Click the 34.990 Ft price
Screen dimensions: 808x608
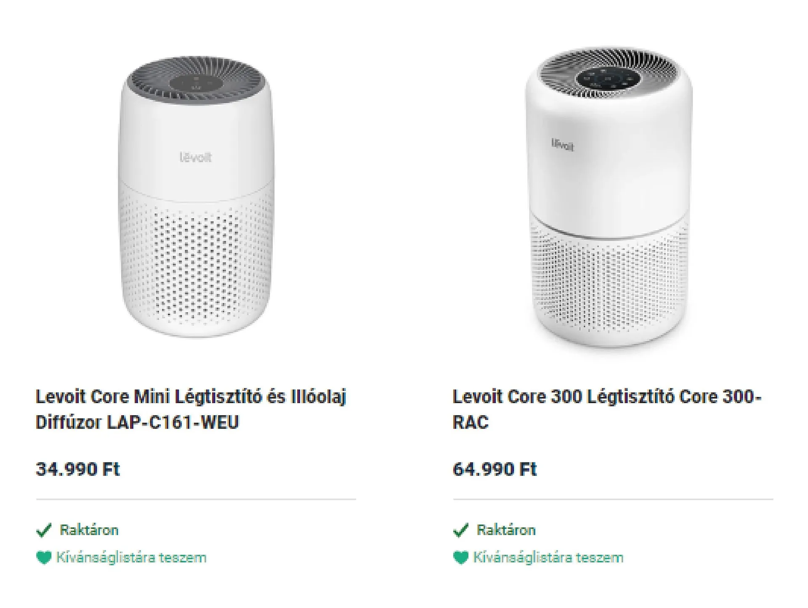click(x=78, y=469)
